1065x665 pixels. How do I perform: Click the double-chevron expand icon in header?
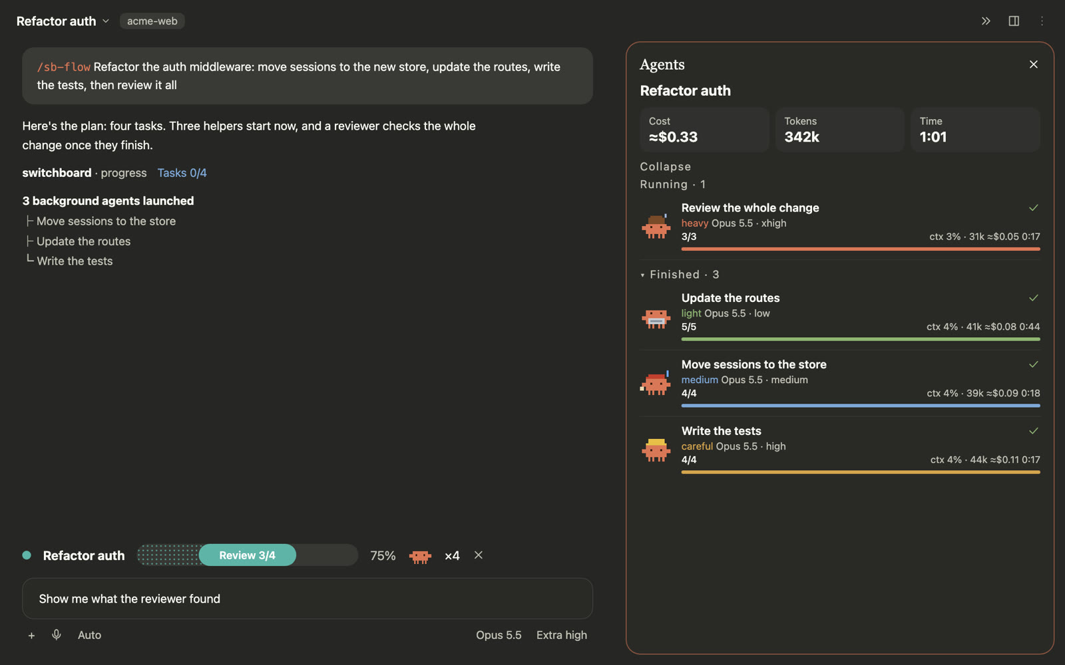(986, 21)
